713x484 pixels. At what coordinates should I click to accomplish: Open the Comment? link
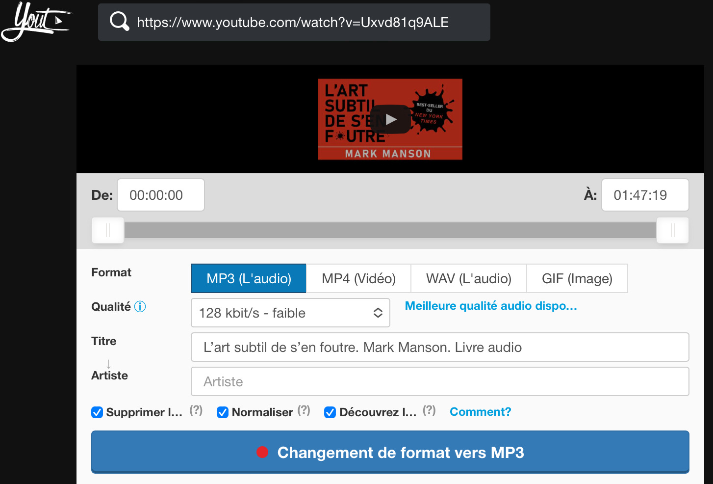point(481,412)
